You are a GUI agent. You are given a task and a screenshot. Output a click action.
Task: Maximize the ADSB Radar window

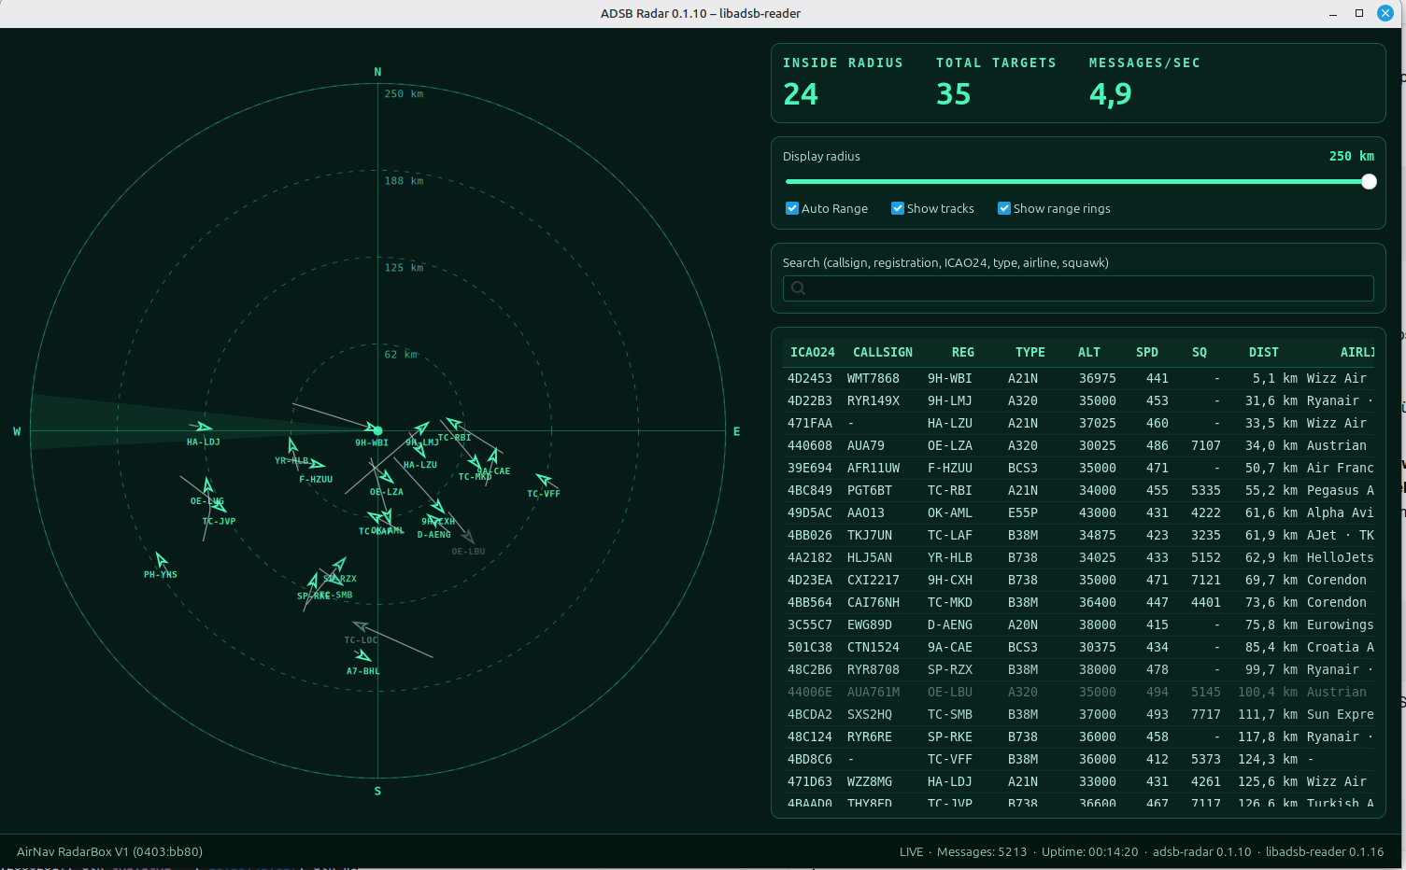[x=1359, y=13]
